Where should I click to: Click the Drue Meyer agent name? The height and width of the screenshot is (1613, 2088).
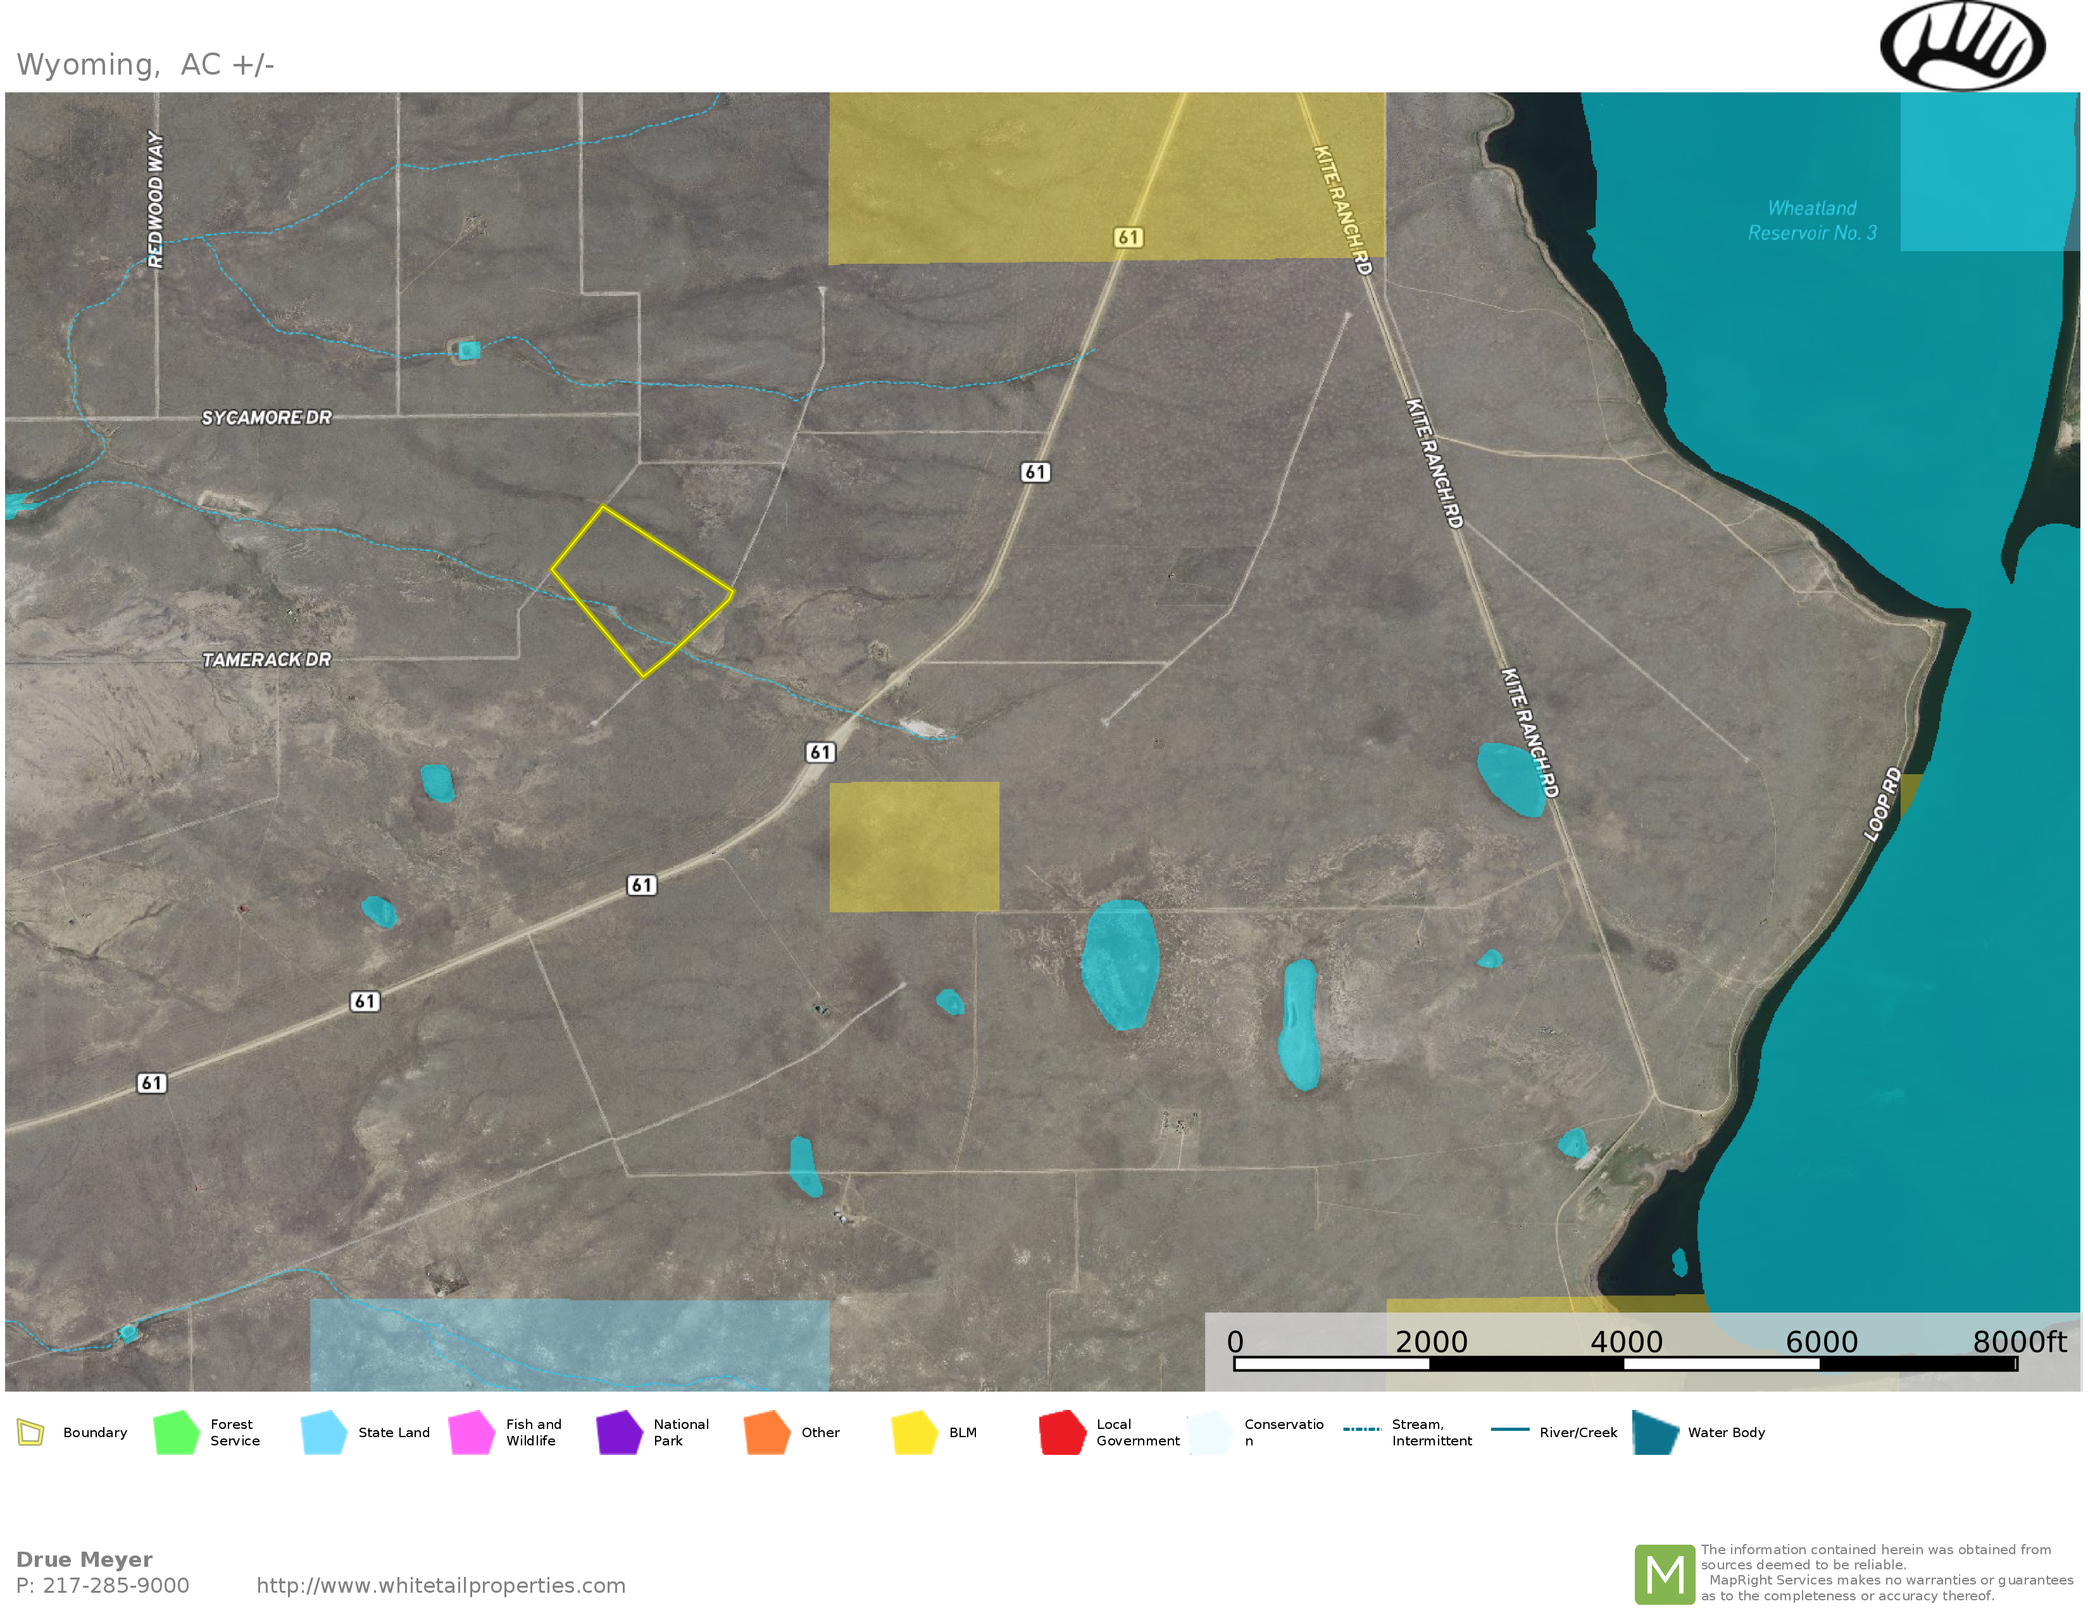[x=84, y=1559]
